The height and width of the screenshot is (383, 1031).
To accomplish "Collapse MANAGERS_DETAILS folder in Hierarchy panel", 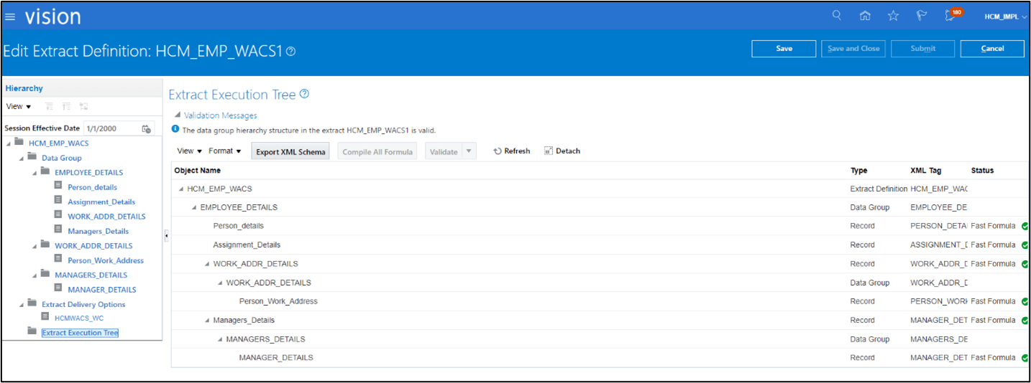I will pyautogui.click(x=35, y=275).
